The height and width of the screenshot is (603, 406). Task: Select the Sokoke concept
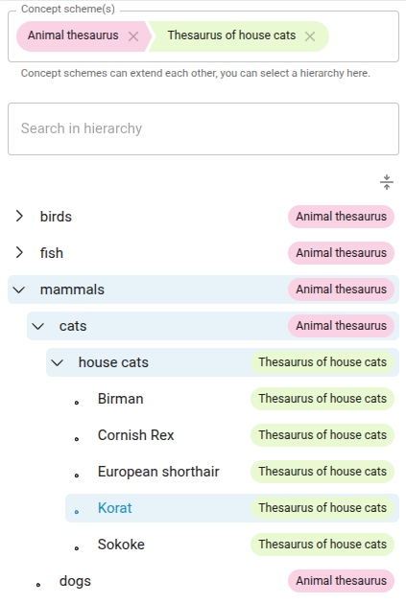pyautogui.click(x=121, y=545)
